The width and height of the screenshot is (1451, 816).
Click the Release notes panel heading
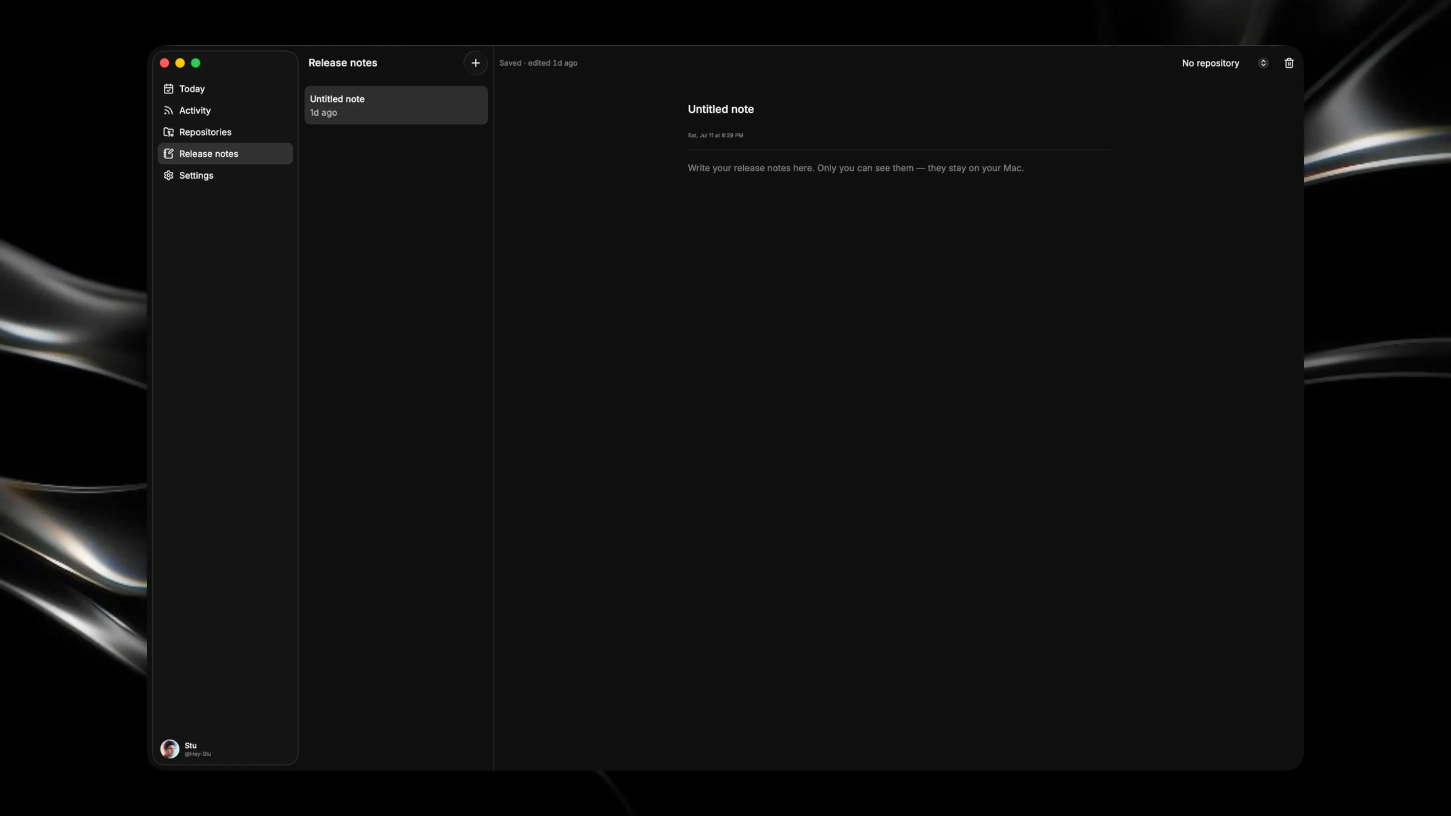pyautogui.click(x=342, y=63)
